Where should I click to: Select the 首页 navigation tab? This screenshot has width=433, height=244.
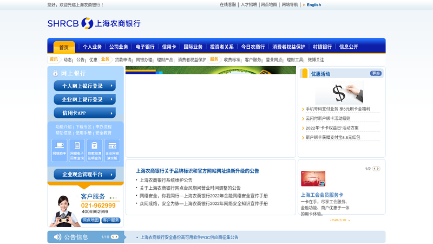point(64,47)
